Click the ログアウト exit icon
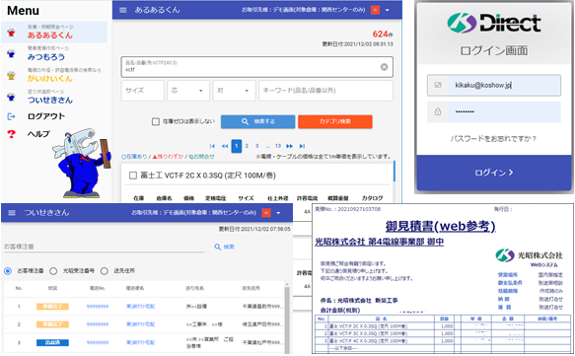The width and height of the screenshot is (575, 356). (x=12, y=116)
